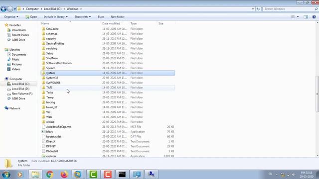Select New Volume (F:) drive
This screenshot has height=179, width=319.
(x=22, y=93)
